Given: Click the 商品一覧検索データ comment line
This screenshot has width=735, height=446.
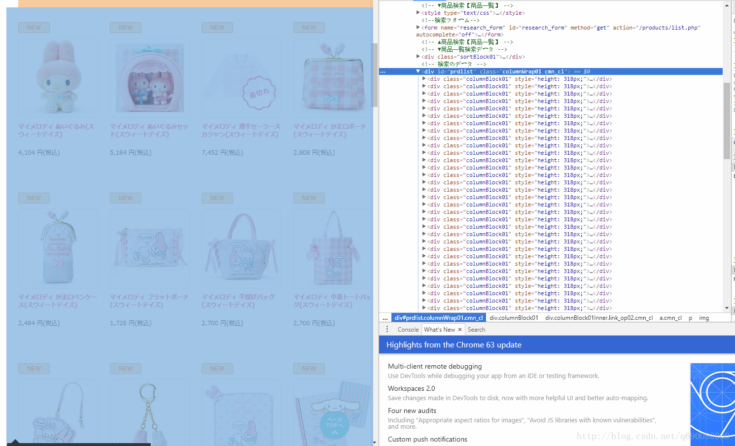Looking at the screenshot, I should tap(464, 49).
